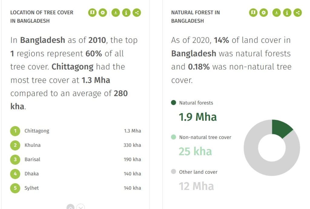Share the Location of Tree Cover widget
This screenshot has height=209, width=310.
(x=137, y=13)
